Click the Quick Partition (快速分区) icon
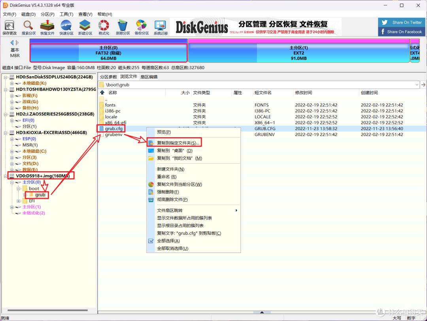Screen dimensions: 427x321 (x=66, y=27)
